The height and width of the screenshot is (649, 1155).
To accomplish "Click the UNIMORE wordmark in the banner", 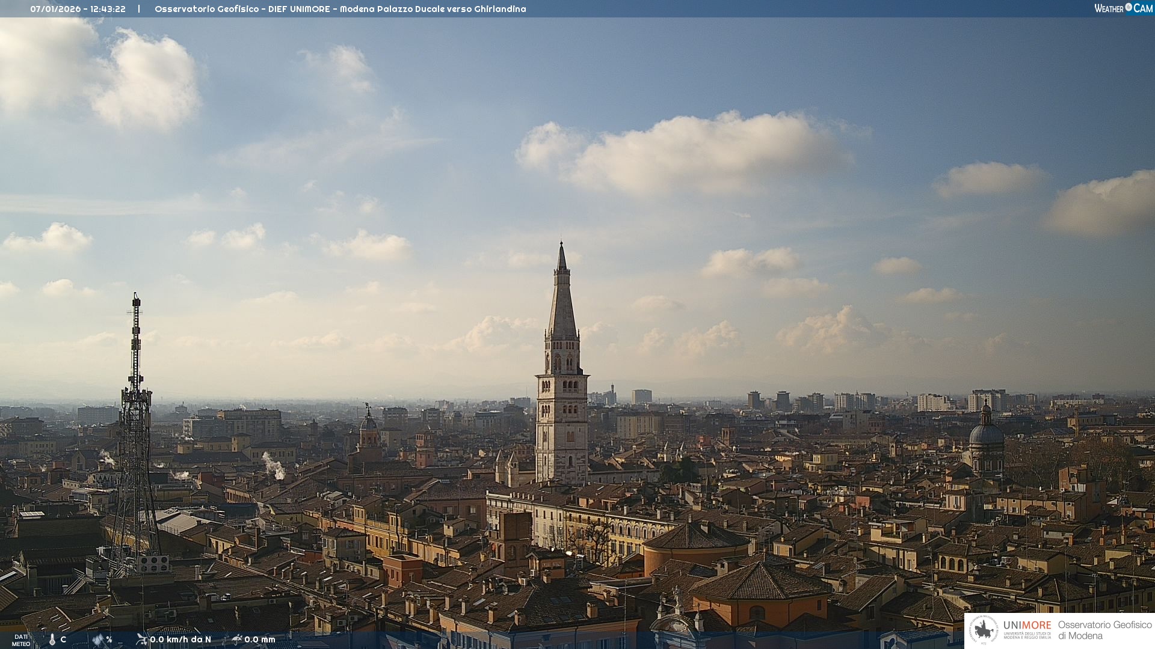I will (x=1027, y=626).
